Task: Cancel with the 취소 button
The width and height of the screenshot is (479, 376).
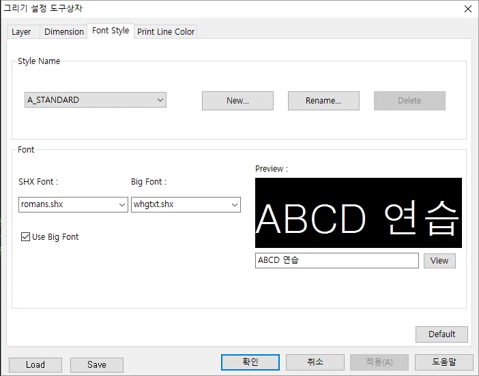Action: (x=315, y=362)
